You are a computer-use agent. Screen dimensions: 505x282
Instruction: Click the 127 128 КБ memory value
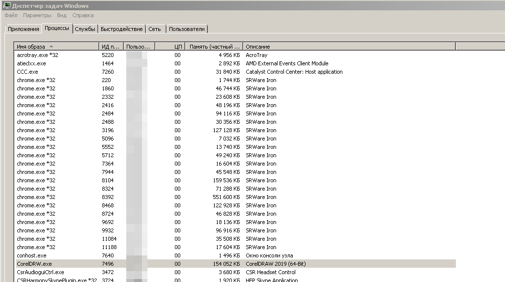[226, 130]
